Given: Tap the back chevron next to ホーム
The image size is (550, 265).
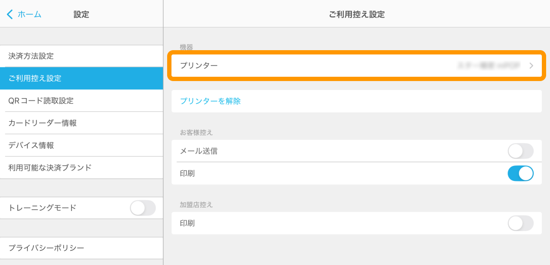Looking at the screenshot, I should [9, 14].
